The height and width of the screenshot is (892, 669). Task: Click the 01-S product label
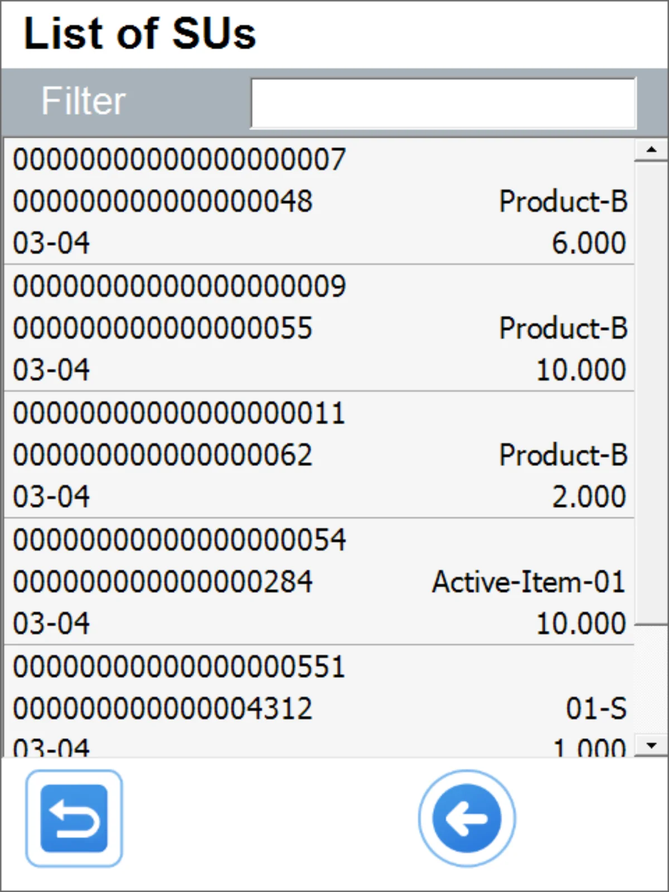(597, 709)
